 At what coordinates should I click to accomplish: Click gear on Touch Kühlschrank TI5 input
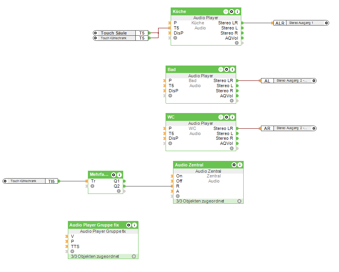pos(5,181)
